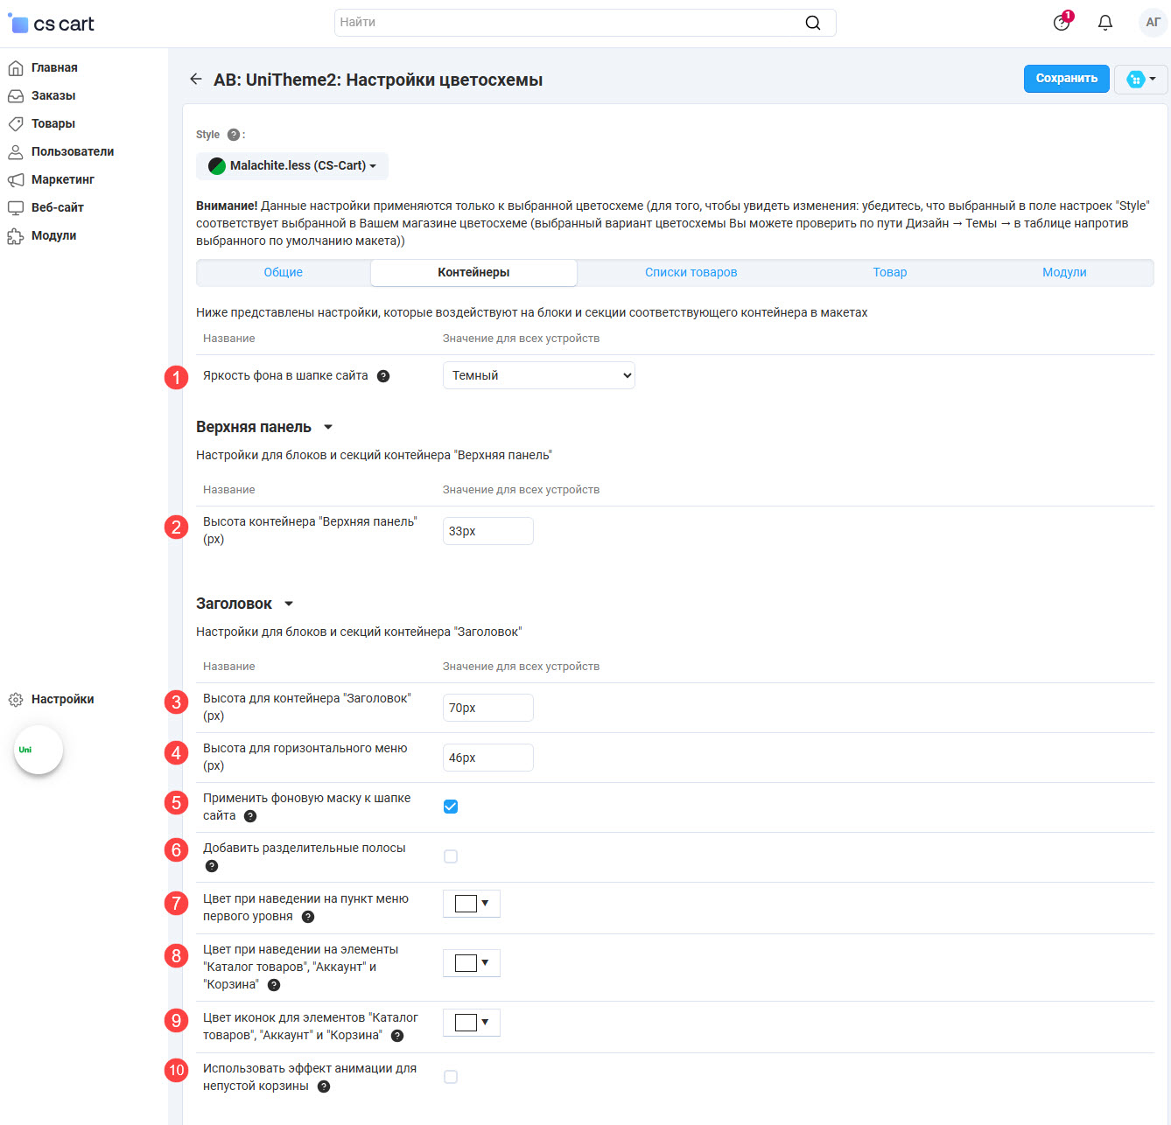Click the Сохранить button
The height and width of the screenshot is (1125, 1171).
[x=1066, y=79]
